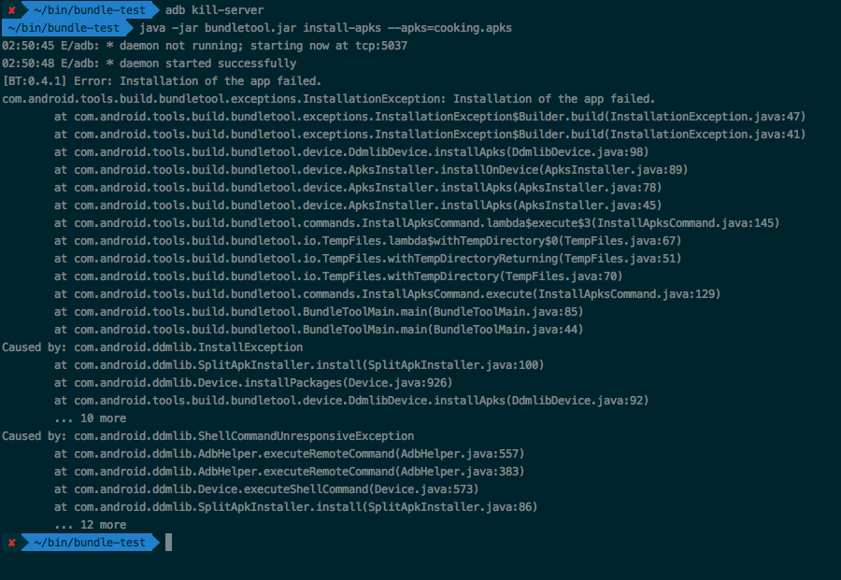The image size is (841, 580).
Task: Select the '... 10 more' collapsed trace text
Action: click(x=93, y=417)
